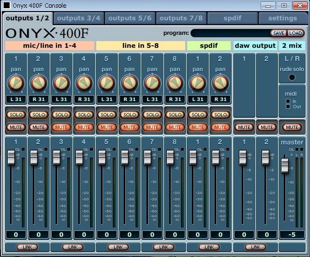This screenshot has width=310, height=257.
Task: Unmute line in channel 5
Action: (x=107, y=127)
